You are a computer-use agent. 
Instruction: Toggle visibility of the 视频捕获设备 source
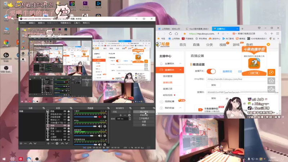click(x=65, y=140)
